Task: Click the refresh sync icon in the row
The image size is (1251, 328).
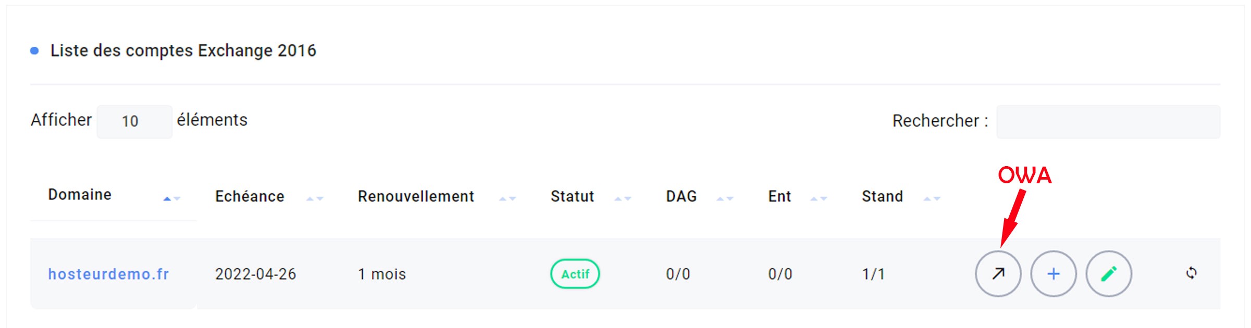Action: click(x=1191, y=273)
